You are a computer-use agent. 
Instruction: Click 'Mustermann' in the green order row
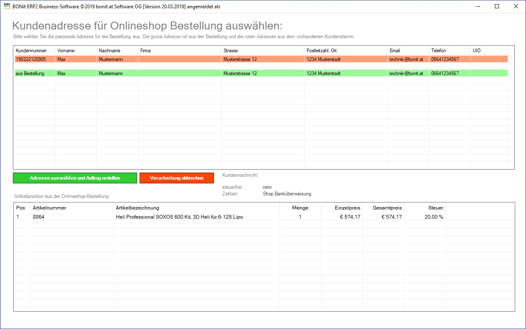click(111, 73)
